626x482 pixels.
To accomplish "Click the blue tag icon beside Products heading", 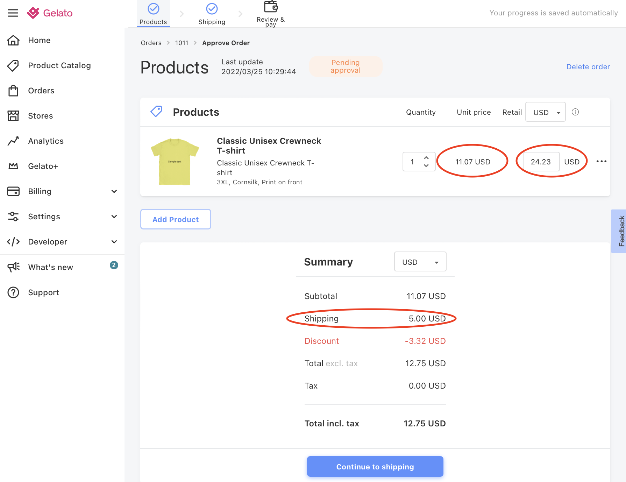I will [x=156, y=112].
